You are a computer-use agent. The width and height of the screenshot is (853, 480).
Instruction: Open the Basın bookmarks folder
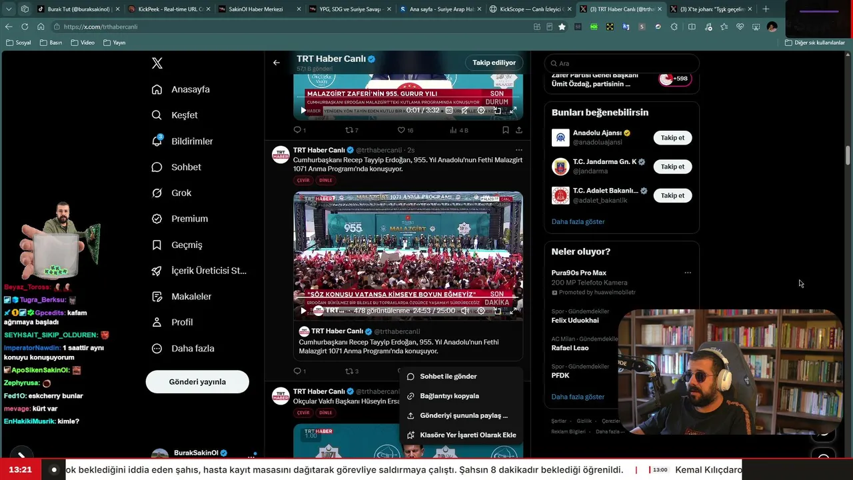coord(51,43)
